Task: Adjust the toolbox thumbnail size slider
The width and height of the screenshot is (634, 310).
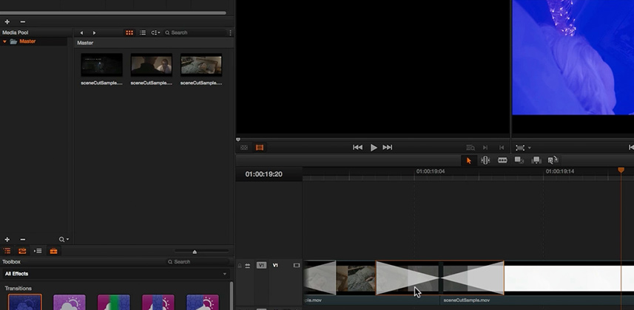Action: tap(195, 252)
